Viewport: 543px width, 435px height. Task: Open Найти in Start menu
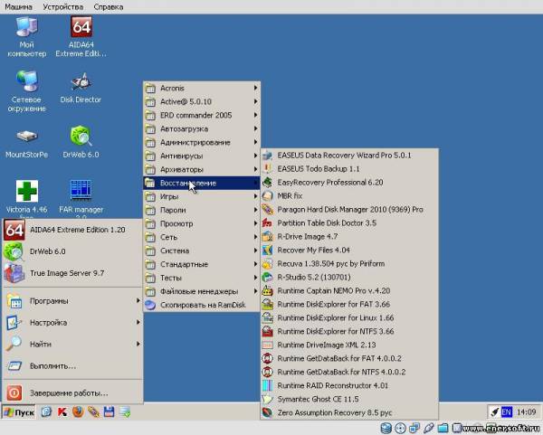coord(73,344)
